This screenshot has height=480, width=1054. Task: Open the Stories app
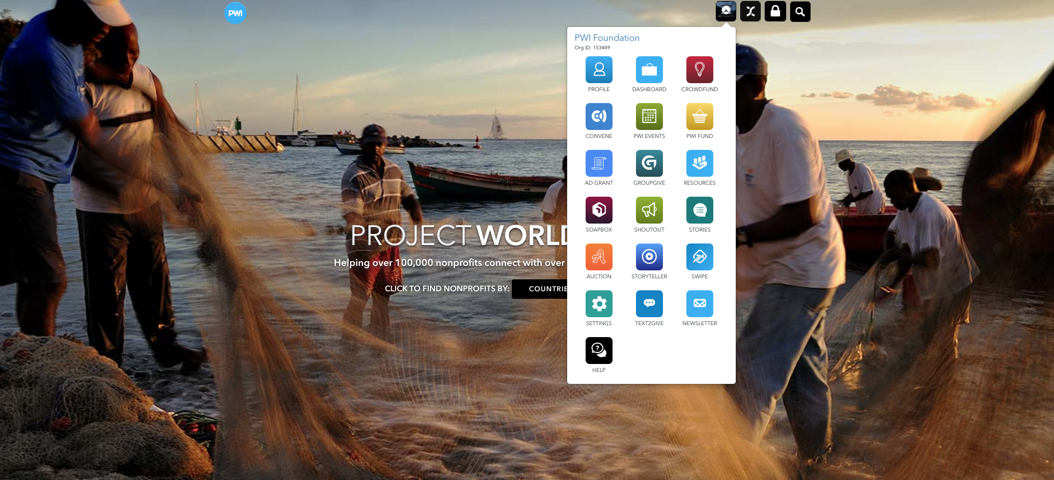pos(699,210)
